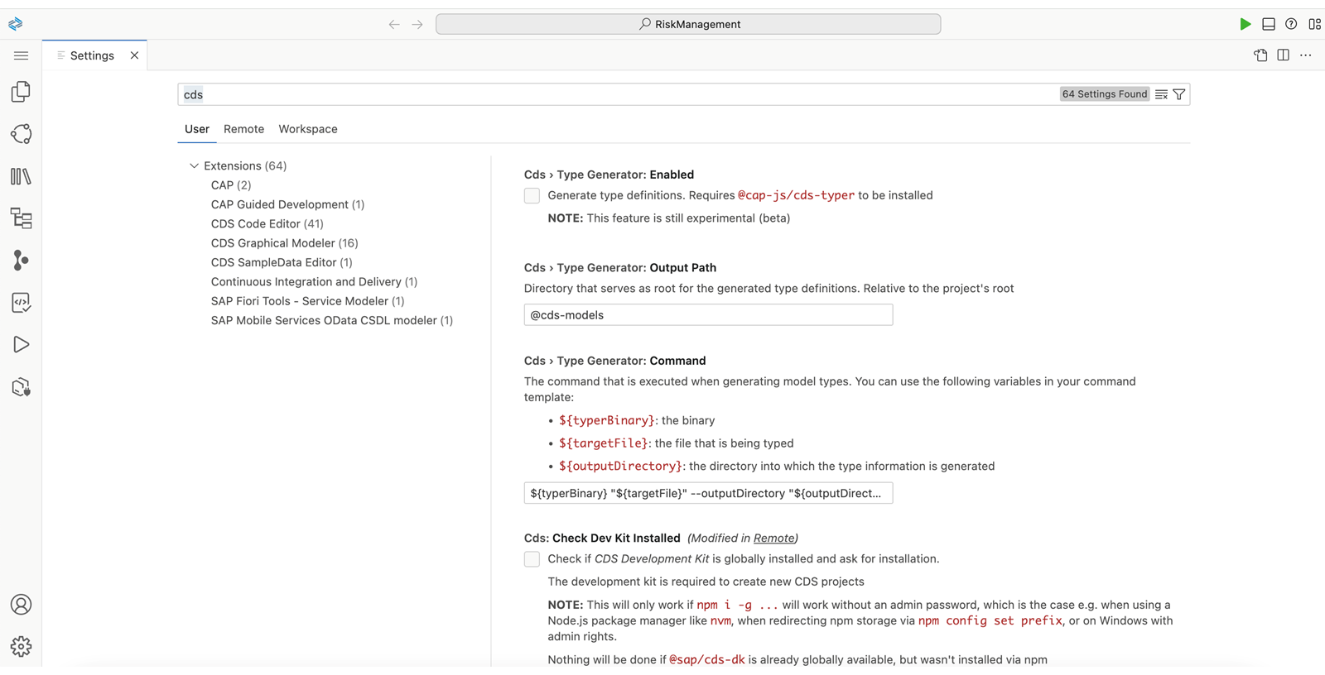Edit the Type Generator Command field
Screen dimensions: 1325x675
pyautogui.click(x=708, y=493)
